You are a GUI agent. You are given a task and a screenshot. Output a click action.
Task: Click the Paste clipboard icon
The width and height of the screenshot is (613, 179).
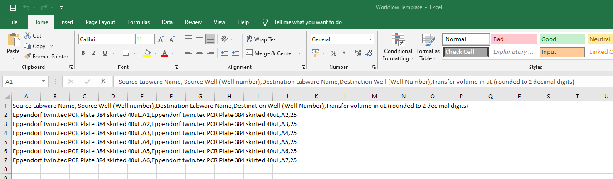[x=13, y=39]
